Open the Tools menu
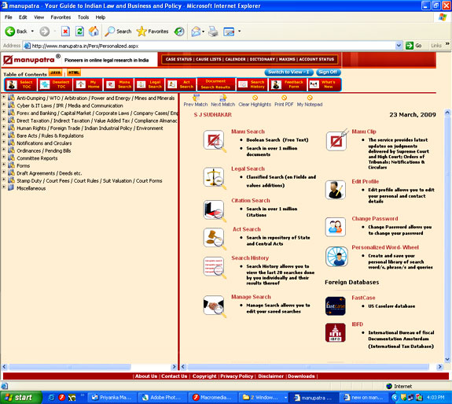Viewport: 452px width, 404px height. pos(83,17)
